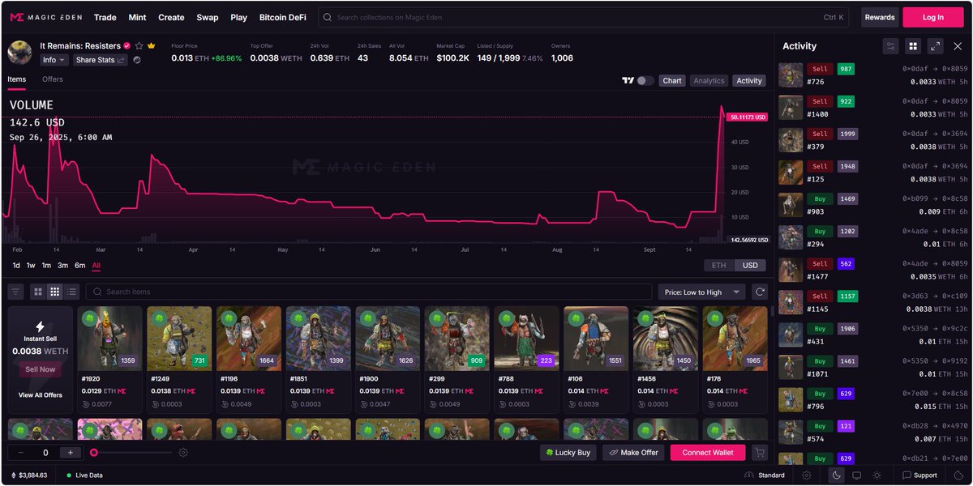This screenshot has height=486, width=973.
Task: Toggle the Activity view button
Action: tap(749, 80)
